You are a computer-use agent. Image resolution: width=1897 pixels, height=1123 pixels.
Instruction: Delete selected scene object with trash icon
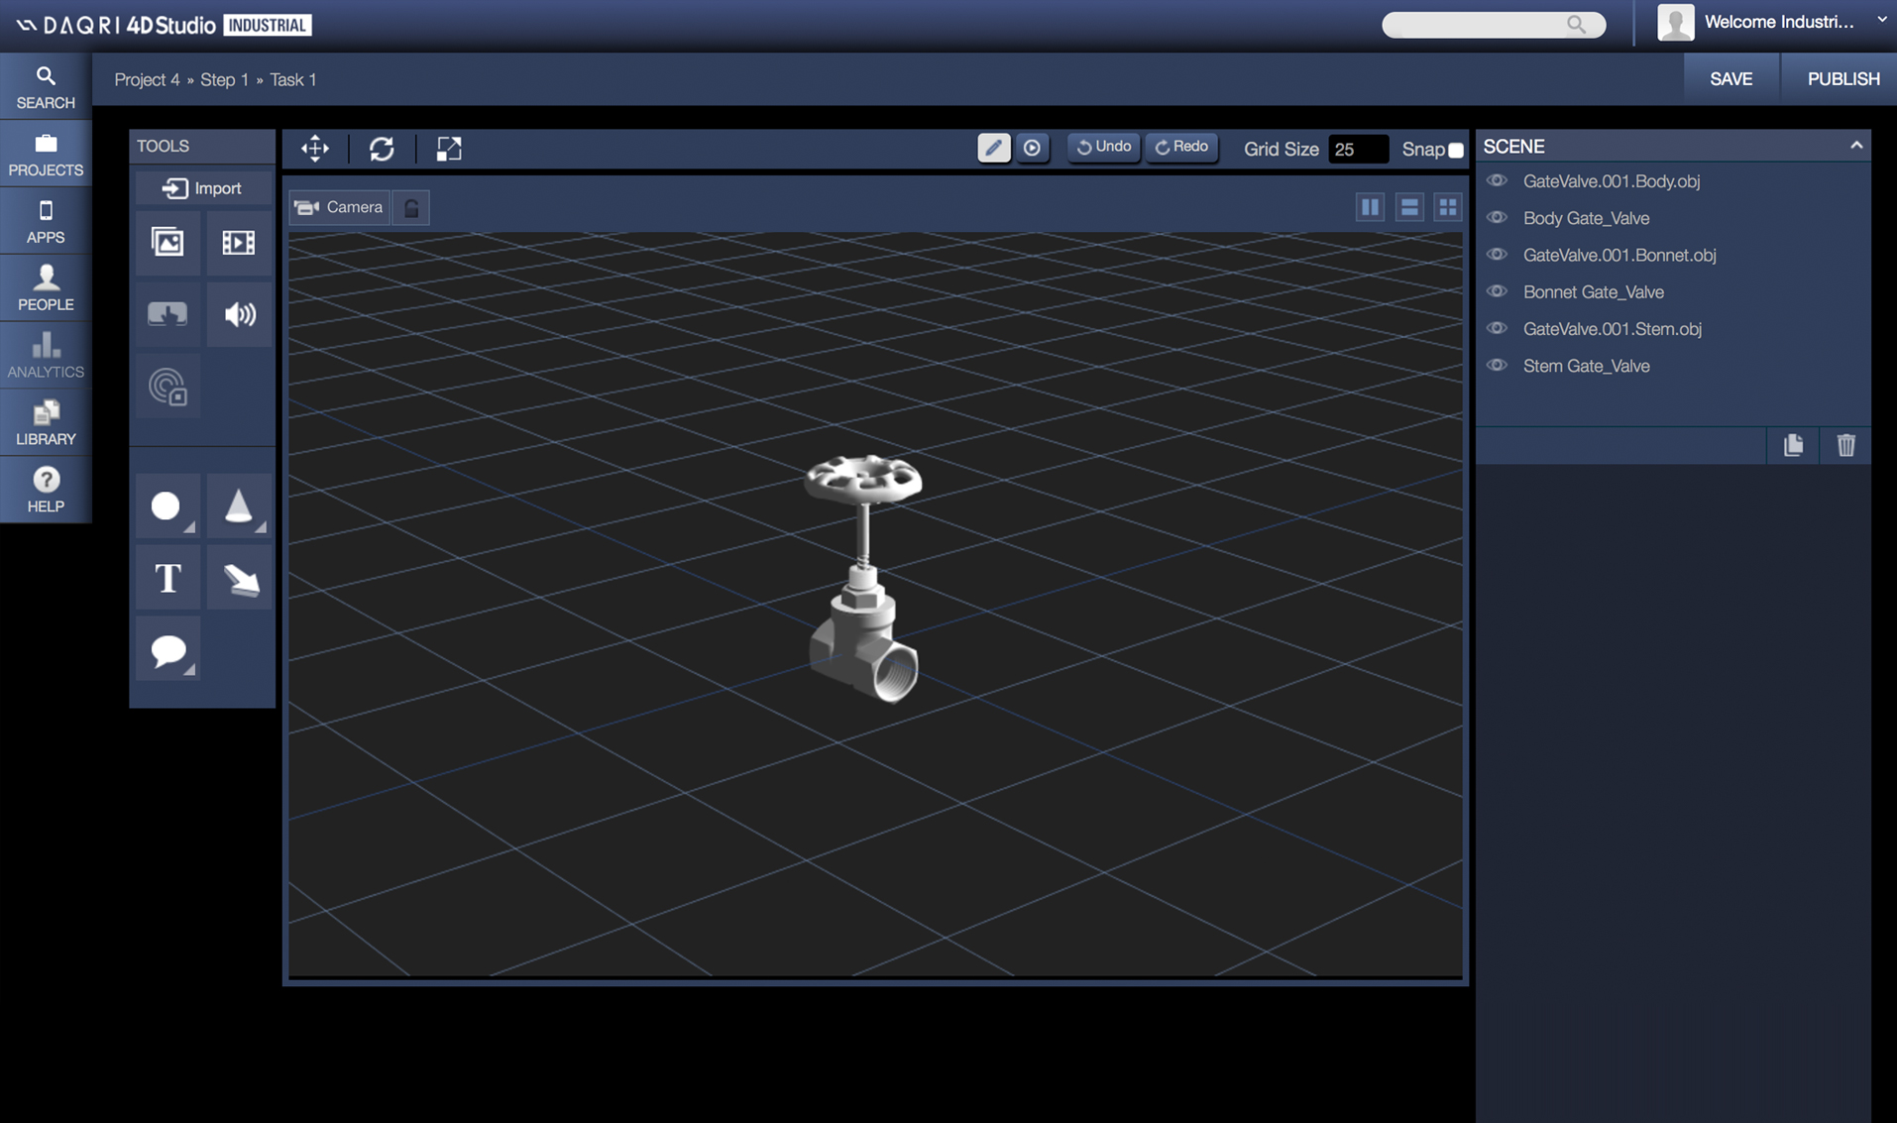[1845, 445]
